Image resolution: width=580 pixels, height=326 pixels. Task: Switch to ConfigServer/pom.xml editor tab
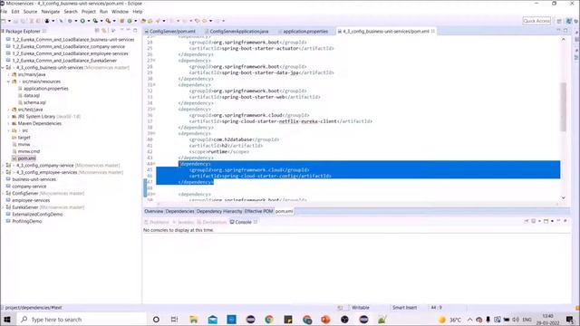[x=170, y=32]
